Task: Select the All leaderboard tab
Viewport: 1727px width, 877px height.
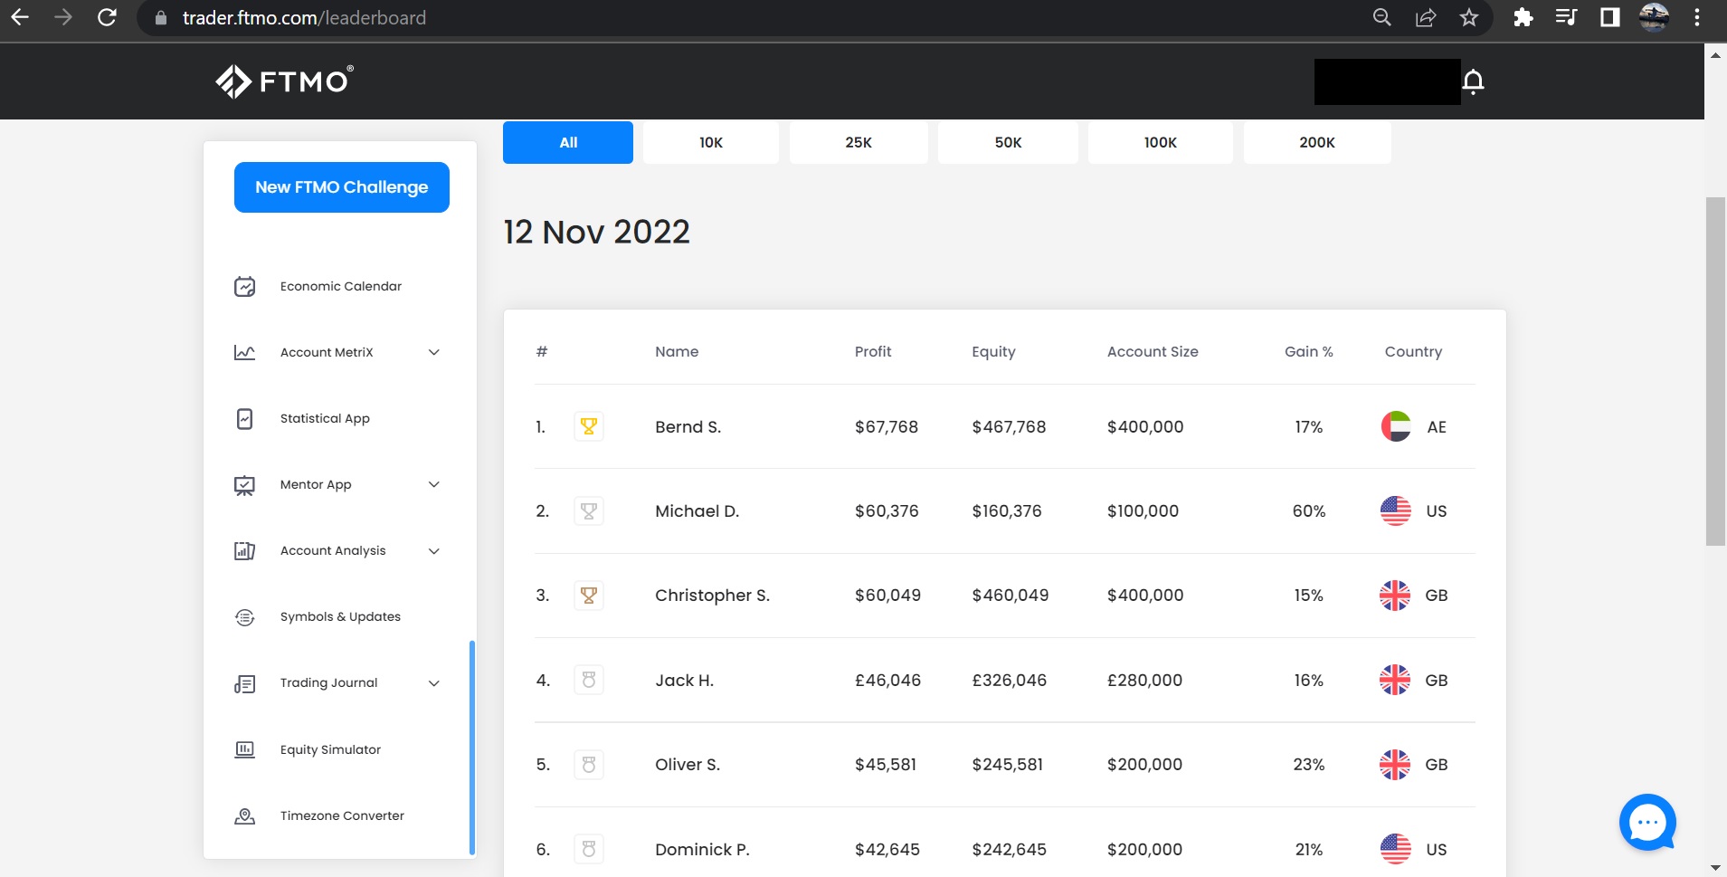Action: click(568, 142)
